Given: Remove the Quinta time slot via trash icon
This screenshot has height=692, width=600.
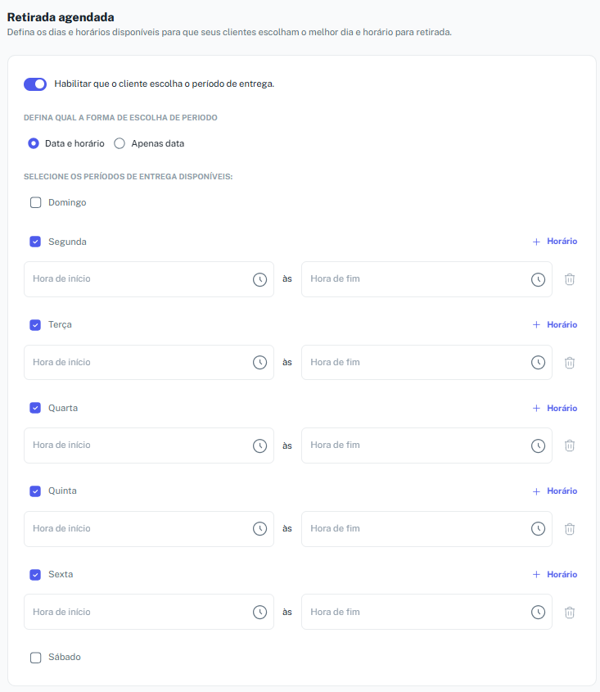Looking at the screenshot, I should pos(570,529).
